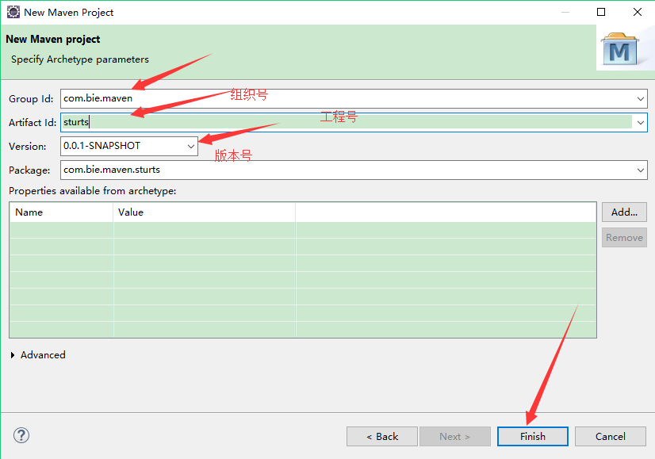Click the Finish button

pos(533,437)
